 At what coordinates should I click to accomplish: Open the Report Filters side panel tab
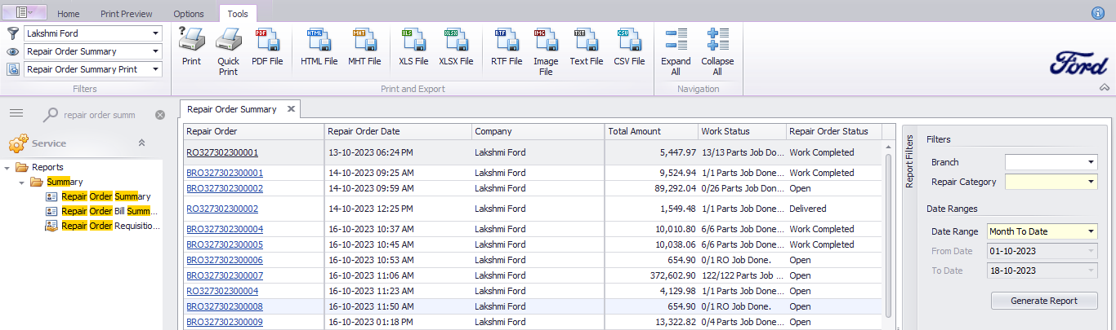908,161
